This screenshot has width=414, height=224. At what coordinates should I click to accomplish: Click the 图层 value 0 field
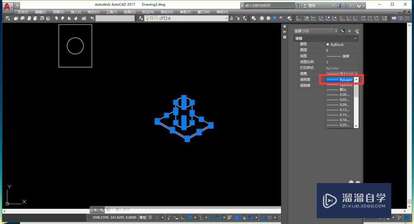click(342, 51)
